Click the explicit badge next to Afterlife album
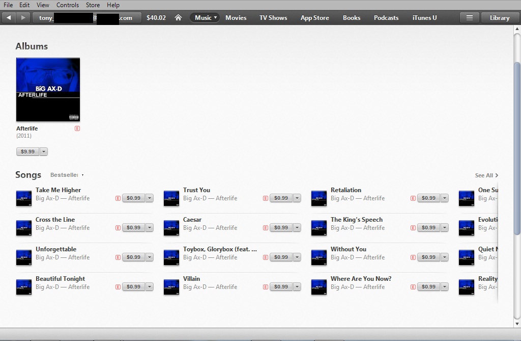521x341 pixels. coord(77,128)
